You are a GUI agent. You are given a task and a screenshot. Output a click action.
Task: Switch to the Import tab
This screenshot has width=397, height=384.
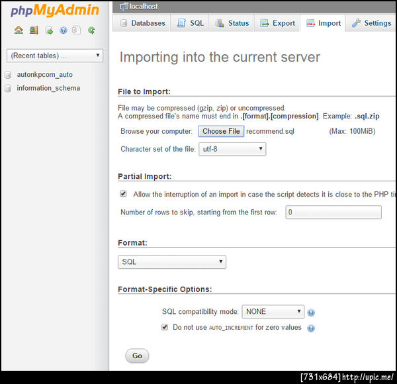tap(323, 23)
